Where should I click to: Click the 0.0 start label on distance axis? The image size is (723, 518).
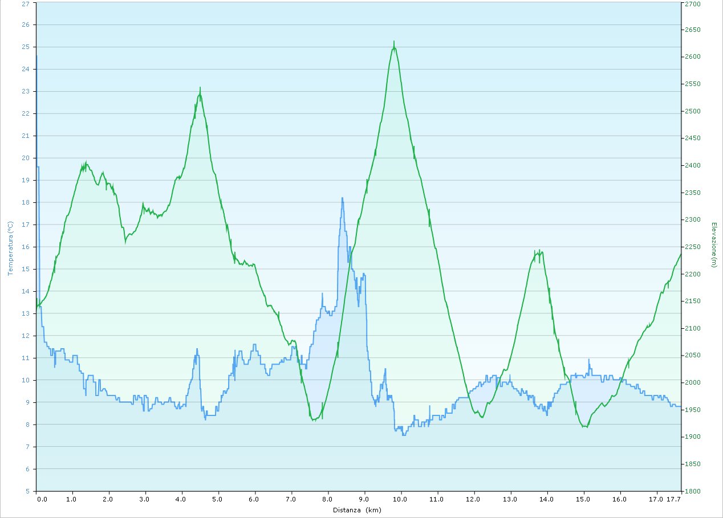coord(42,499)
